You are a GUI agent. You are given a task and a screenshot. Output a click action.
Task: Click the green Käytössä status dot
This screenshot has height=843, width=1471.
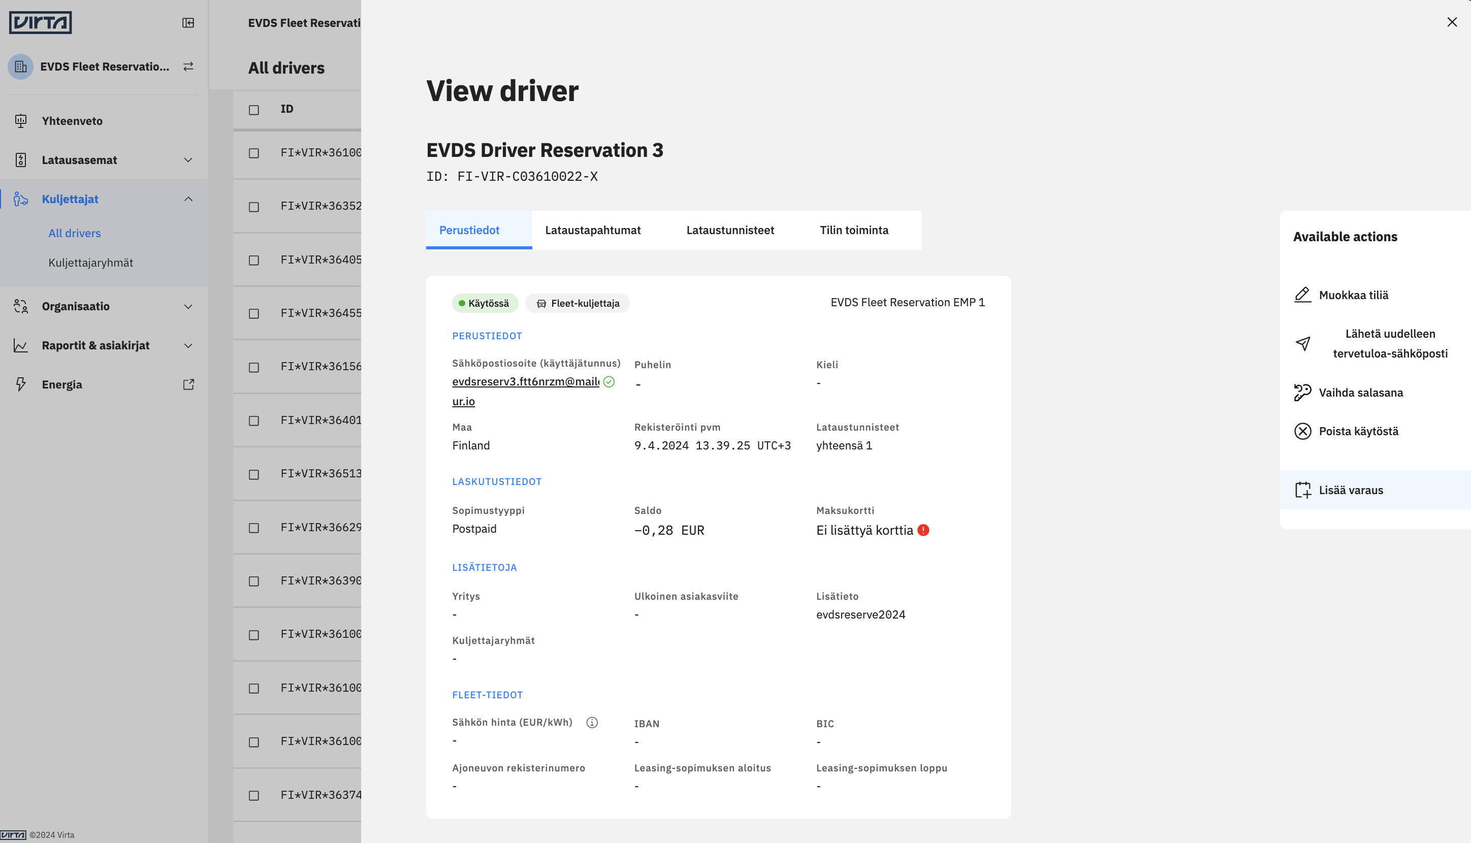462,303
